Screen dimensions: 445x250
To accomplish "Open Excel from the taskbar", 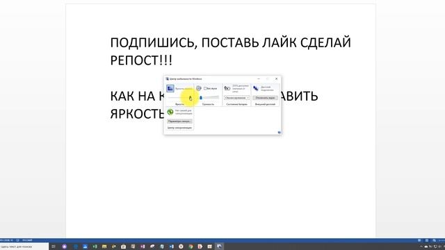I will (x=95, y=247).
